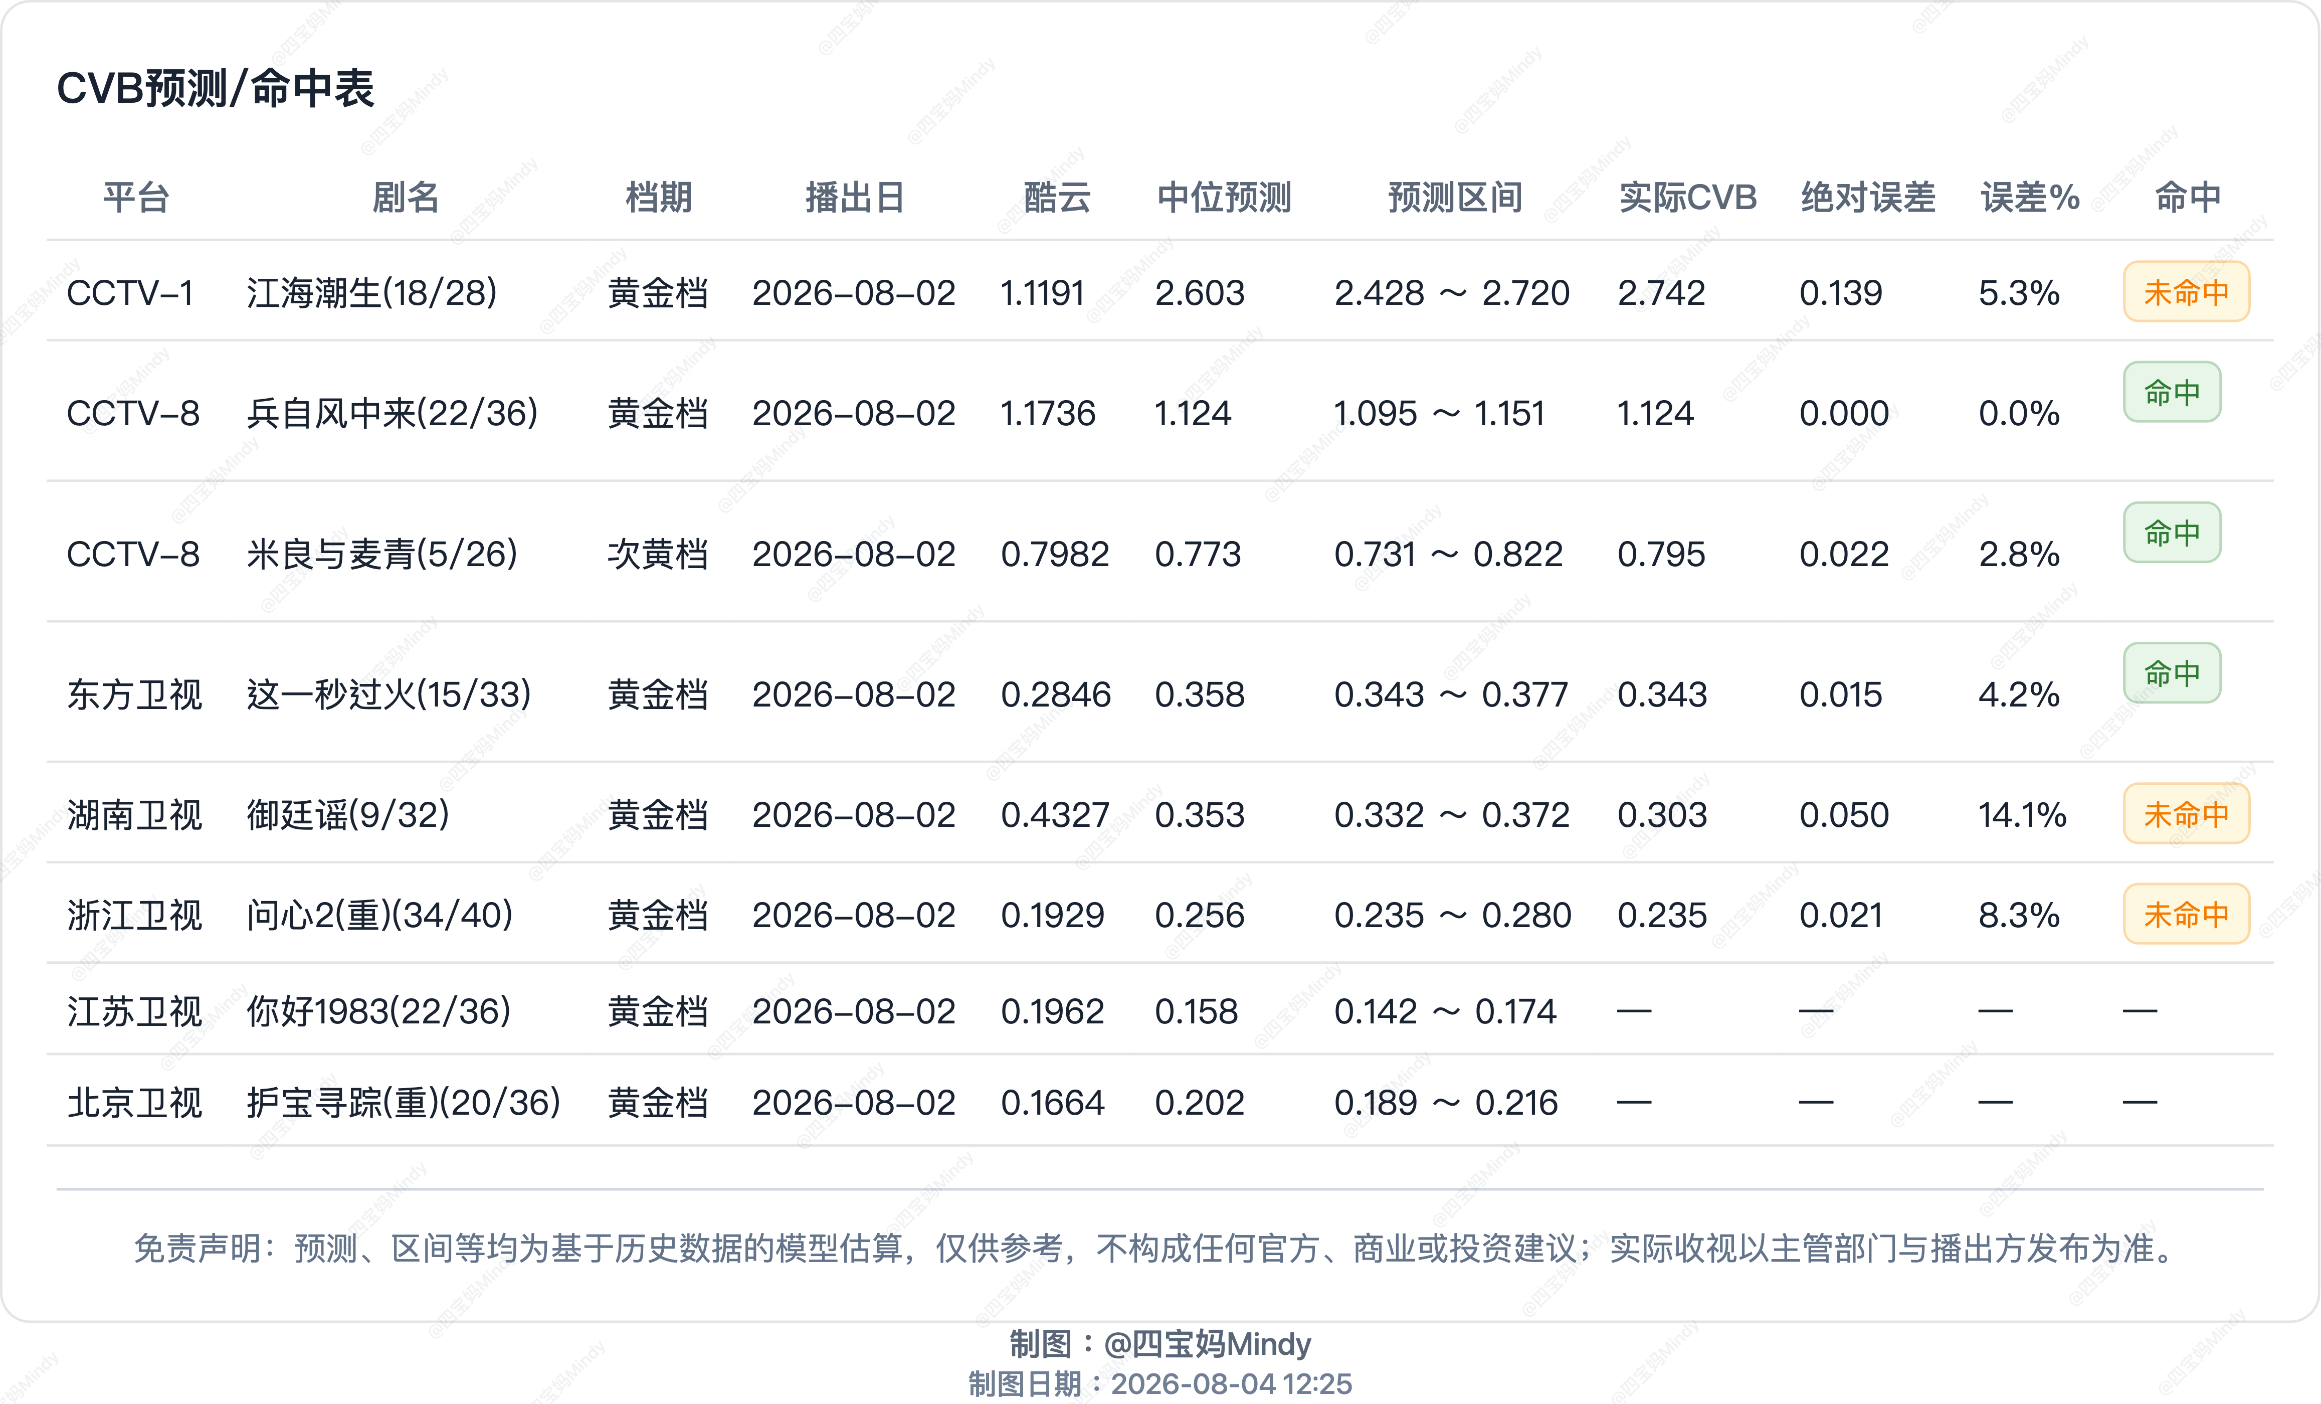2321x1404 pixels.
Task: Click the 命中 badge for 米良与麦青
Action: tap(2172, 533)
